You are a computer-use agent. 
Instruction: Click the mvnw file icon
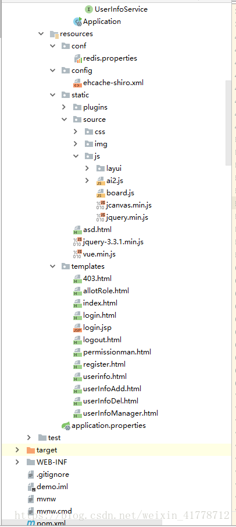tap(30, 499)
